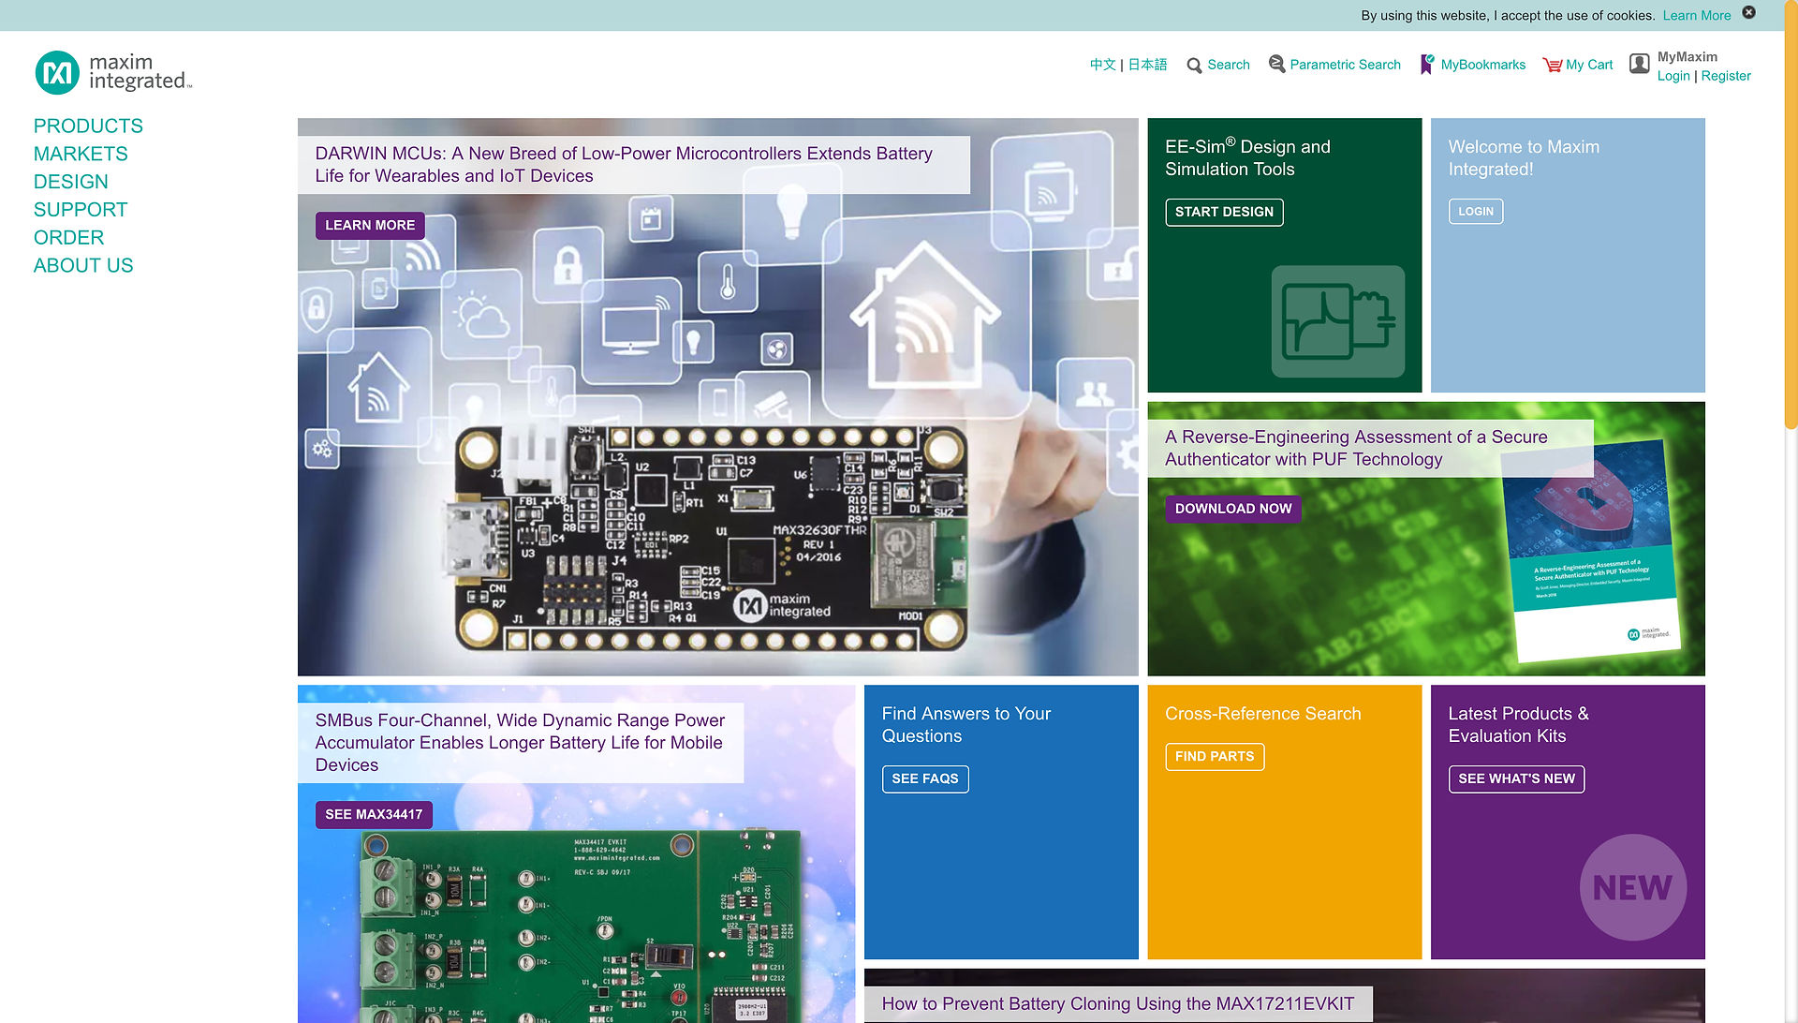Open How to Prevent Battery Cloning headline
The width and height of the screenshot is (1798, 1023).
pos(1118,1004)
